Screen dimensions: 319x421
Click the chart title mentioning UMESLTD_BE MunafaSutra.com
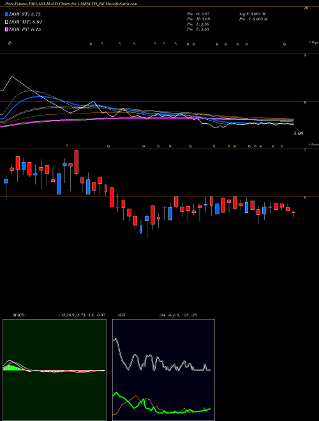(71, 4)
